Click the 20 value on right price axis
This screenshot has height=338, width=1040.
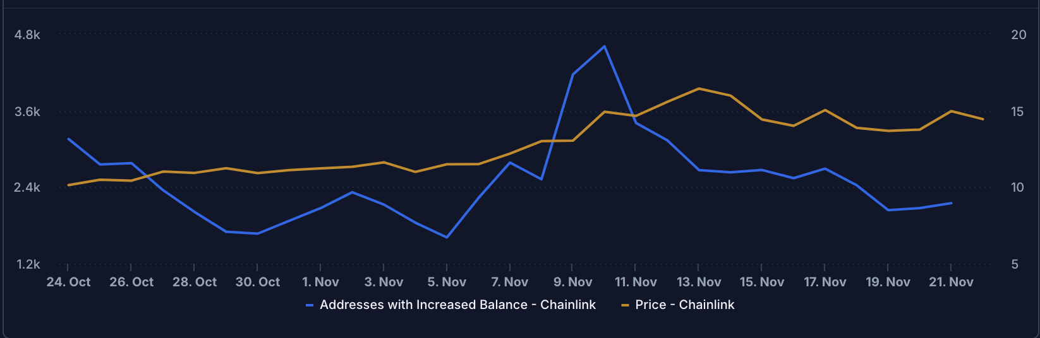[1019, 35]
